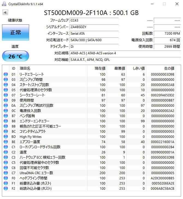Click the ID column header
Screen dimensions: 183x199
click(14, 69)
